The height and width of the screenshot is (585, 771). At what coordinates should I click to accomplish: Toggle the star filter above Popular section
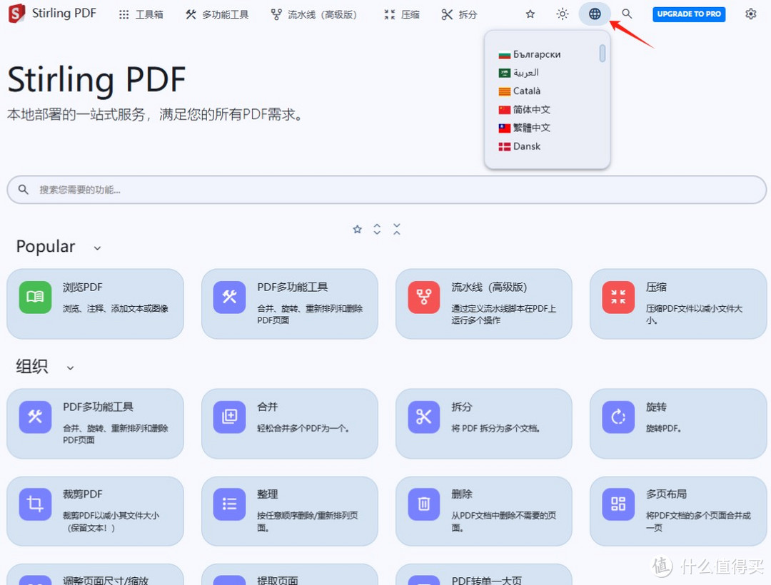pos(357,229)
